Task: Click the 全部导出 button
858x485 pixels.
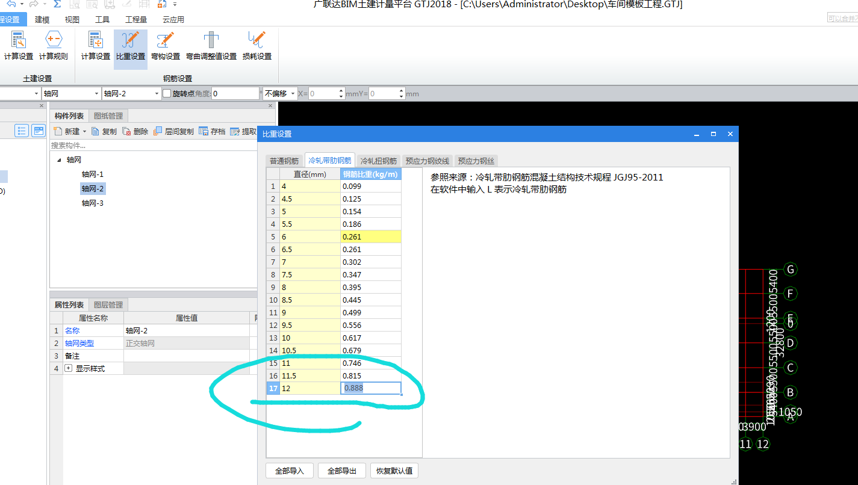Action: click(342, 471)
